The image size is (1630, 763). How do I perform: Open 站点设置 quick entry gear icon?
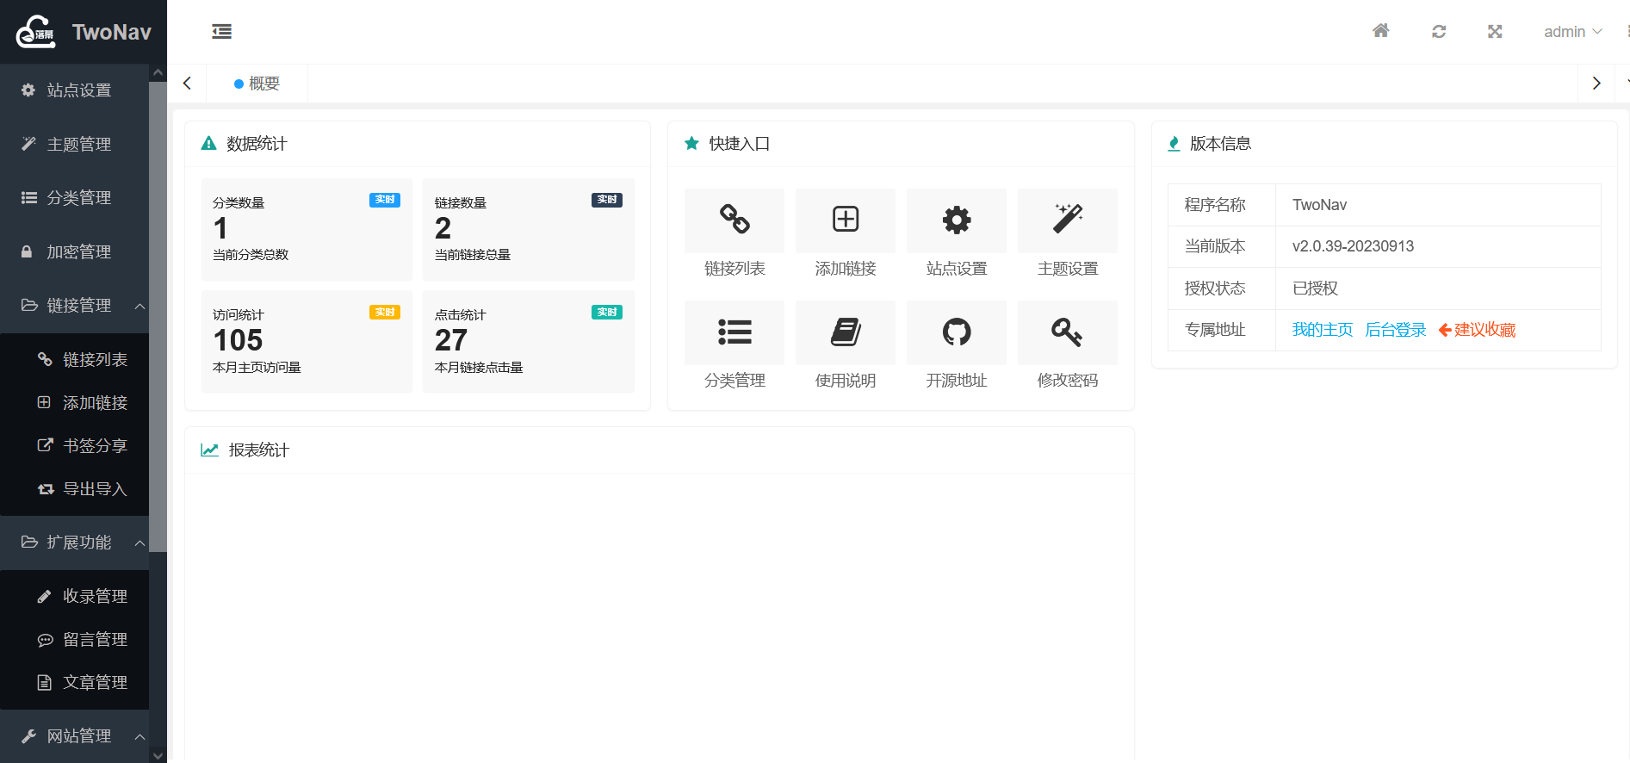pyautogui.click(x=957, y=220)
